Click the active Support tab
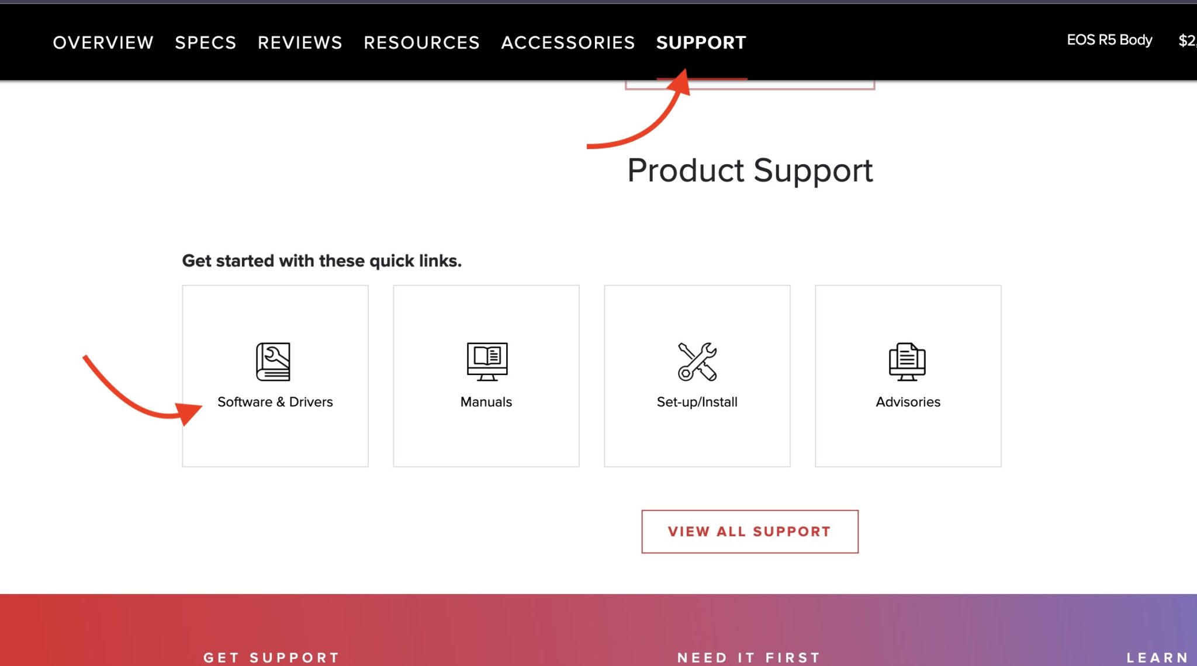Image resolution: width=1197 pixels, height=666 pixels. [x=701, y=43]
